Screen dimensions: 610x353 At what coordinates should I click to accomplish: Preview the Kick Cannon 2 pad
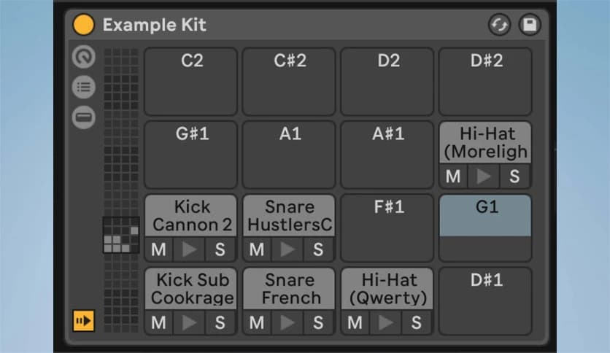coord(190,249)
